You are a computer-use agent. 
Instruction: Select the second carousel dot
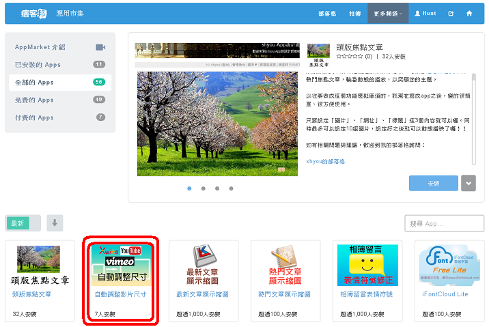coord(204,188)
